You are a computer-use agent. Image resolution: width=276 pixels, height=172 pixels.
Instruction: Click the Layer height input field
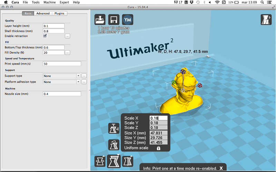pos(54,26)
